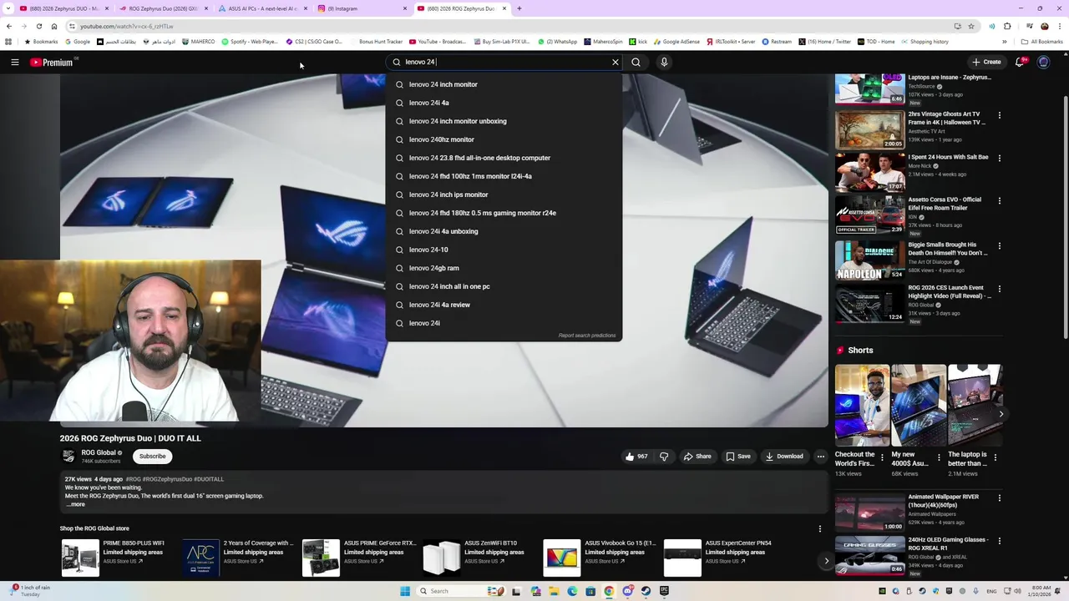Open options for 'Shop the ROG Global store'

coord(819,528)
